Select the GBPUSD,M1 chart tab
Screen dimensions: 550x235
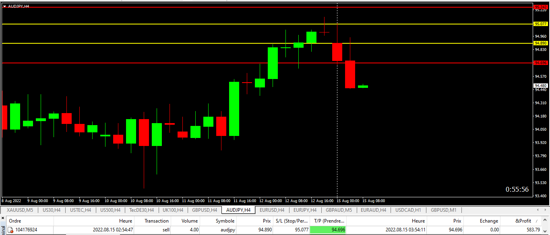click(x=444, y=210)
